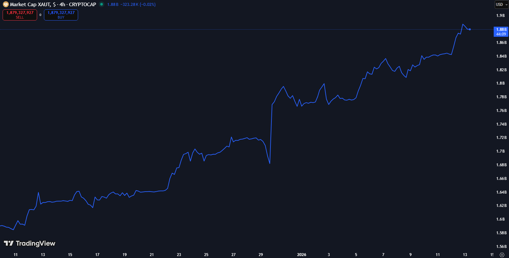Click the 1.58B price axis label
This screenshot has height=258, width=509.
point(501,233)
